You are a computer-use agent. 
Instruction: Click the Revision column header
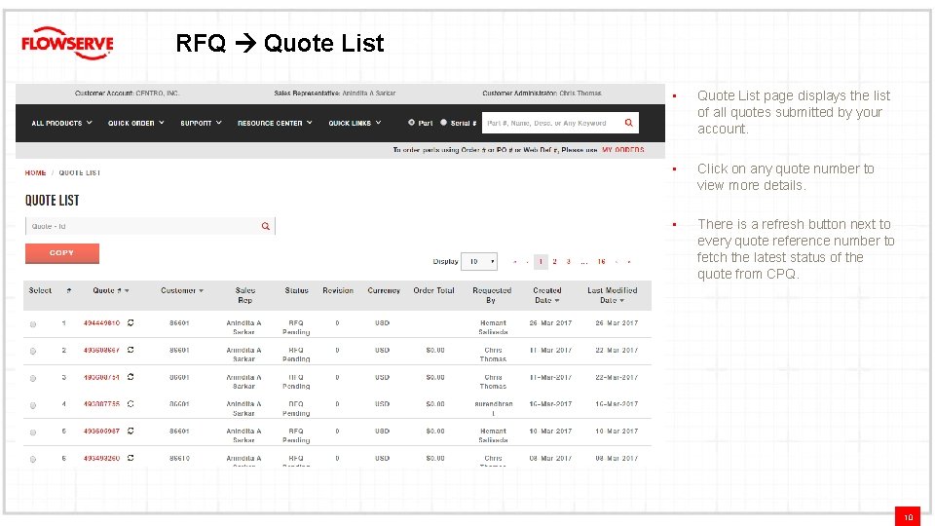coord(338,290)
